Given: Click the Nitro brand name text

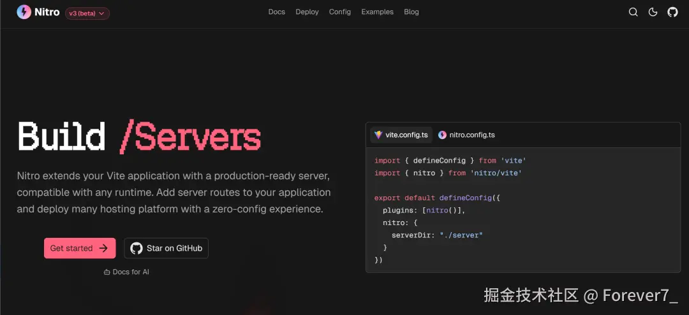Looking at the screenshot, I should pos(47,12).
